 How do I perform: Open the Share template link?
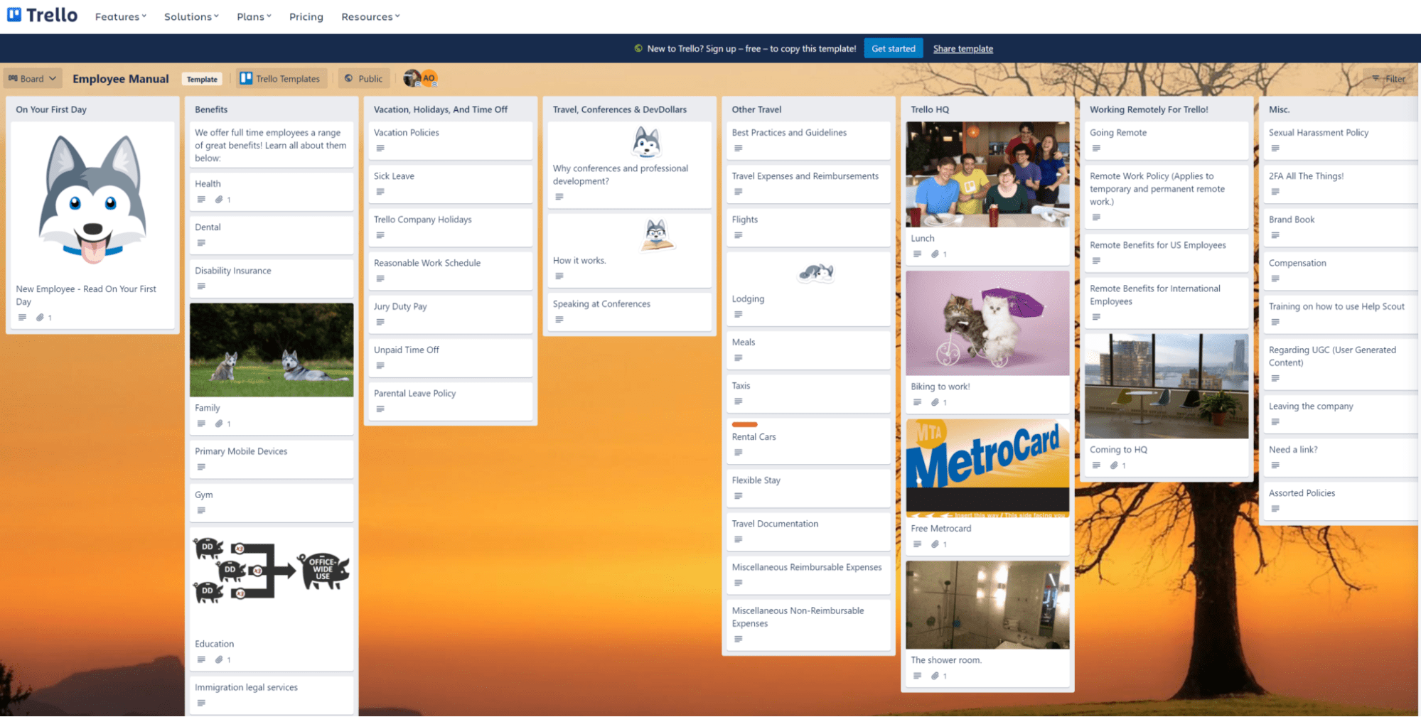[962, 48]
